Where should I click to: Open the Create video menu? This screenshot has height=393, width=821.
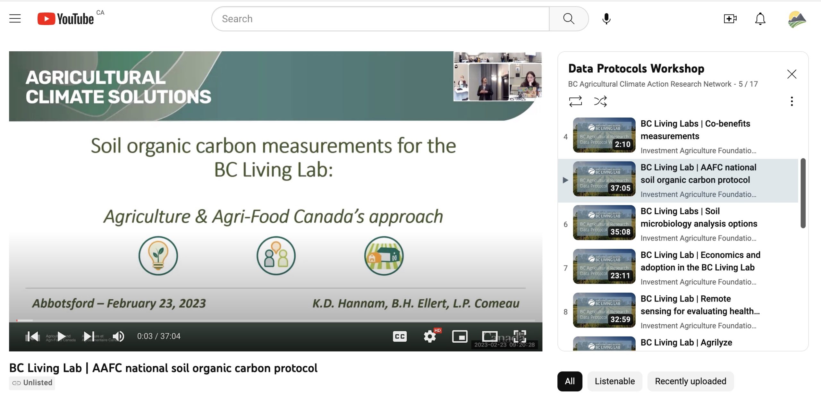730,19
